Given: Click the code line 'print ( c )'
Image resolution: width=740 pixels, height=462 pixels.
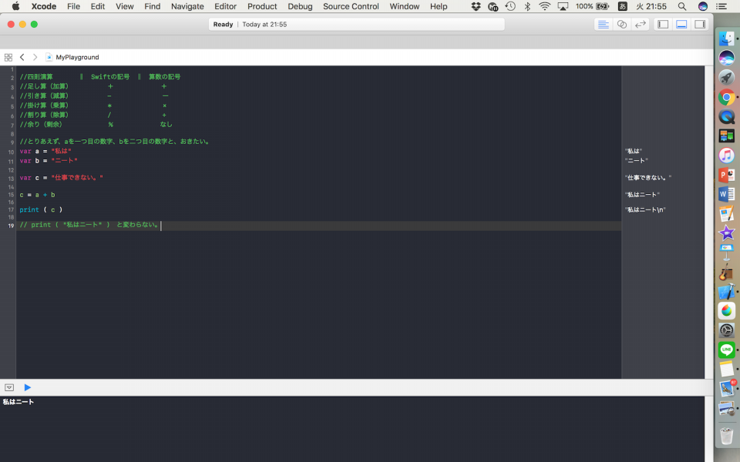Looking at the screenshot, I should pyautogui.click(x=41, y=209).
